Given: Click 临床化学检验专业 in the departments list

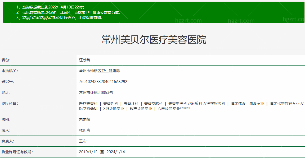Looking at the screenshot, I should (284, 104).
